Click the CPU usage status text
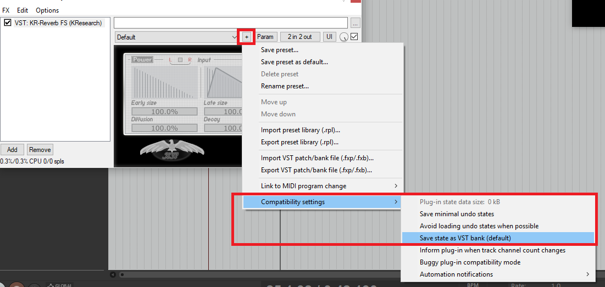Screen dimensions: 605x287 pyautogui.click(x=32, y=161)
